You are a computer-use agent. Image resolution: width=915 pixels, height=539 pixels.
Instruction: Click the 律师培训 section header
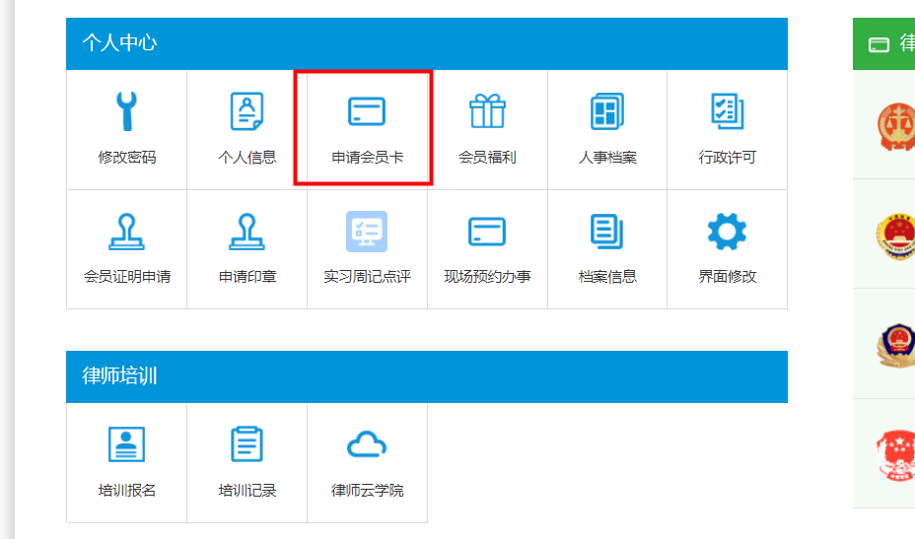pos(119,376)
